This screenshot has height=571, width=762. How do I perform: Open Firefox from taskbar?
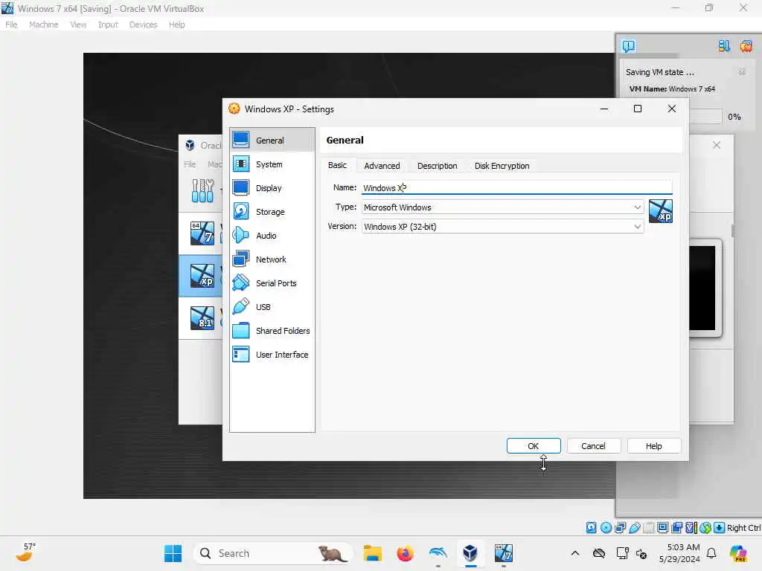(405, 553)
